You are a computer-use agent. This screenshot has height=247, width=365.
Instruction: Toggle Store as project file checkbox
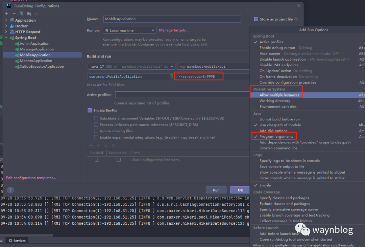click(256, 19)
